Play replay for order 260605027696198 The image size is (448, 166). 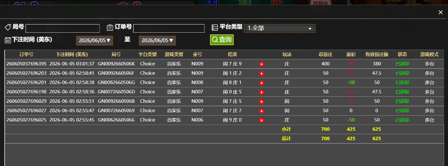262,92
